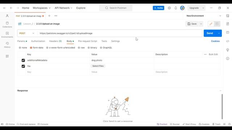The width and height of the screenshot is (232, 130).
Task: Uncheck the file row checkbox
Action: (23, 66)
